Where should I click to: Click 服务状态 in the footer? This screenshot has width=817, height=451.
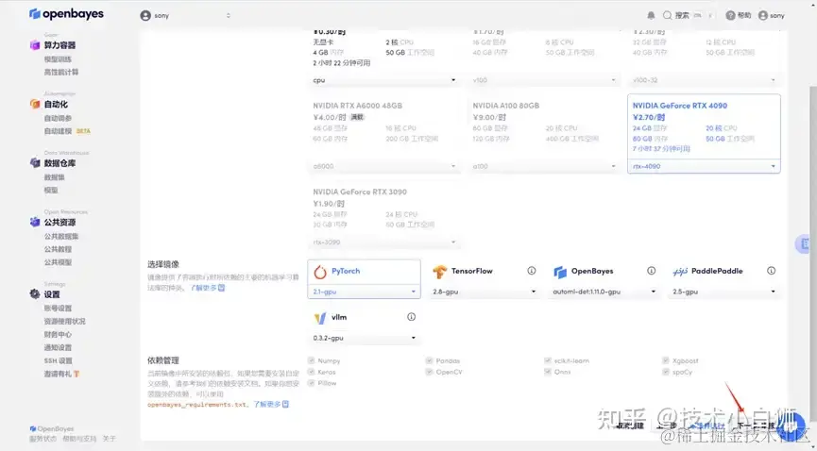pos(43,439)
